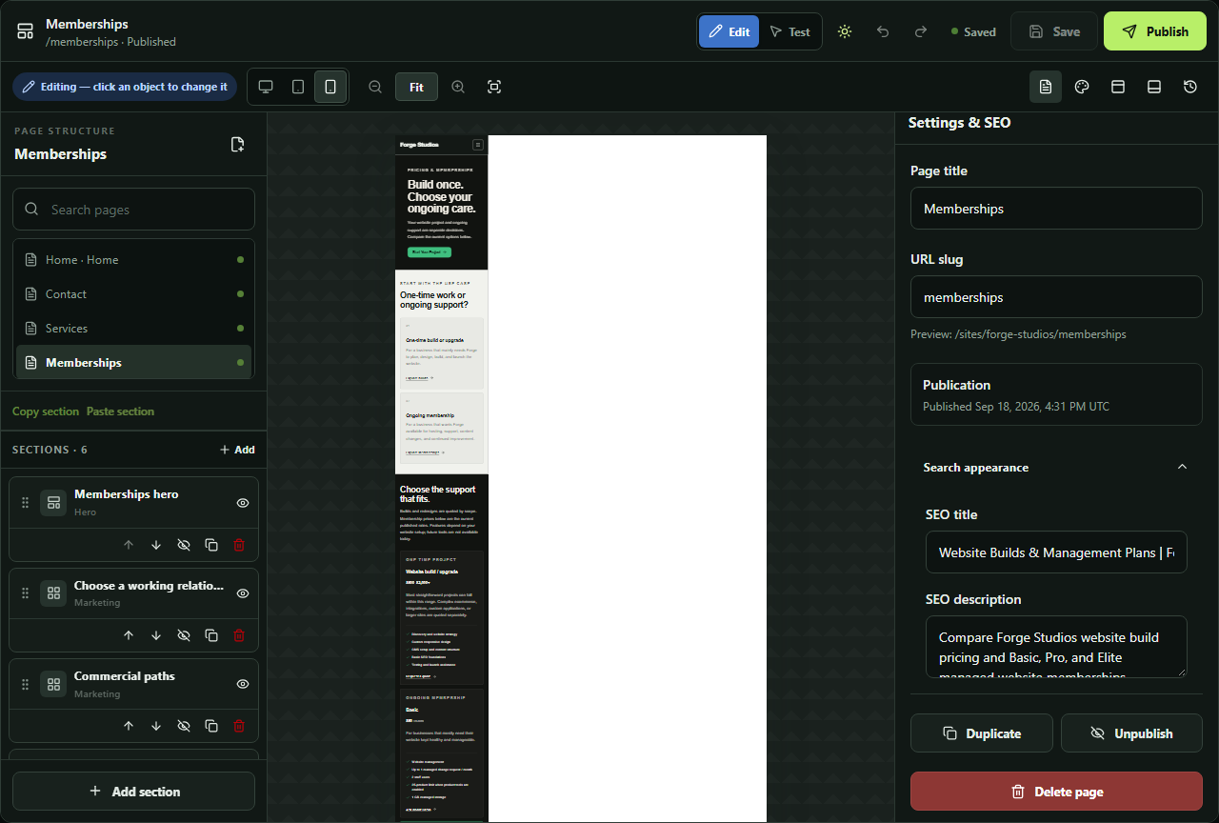This screenshot has height=823, width=1219.
Task: Zoom in the canvas with the plus magnifier
Action: tap(458, 87)
